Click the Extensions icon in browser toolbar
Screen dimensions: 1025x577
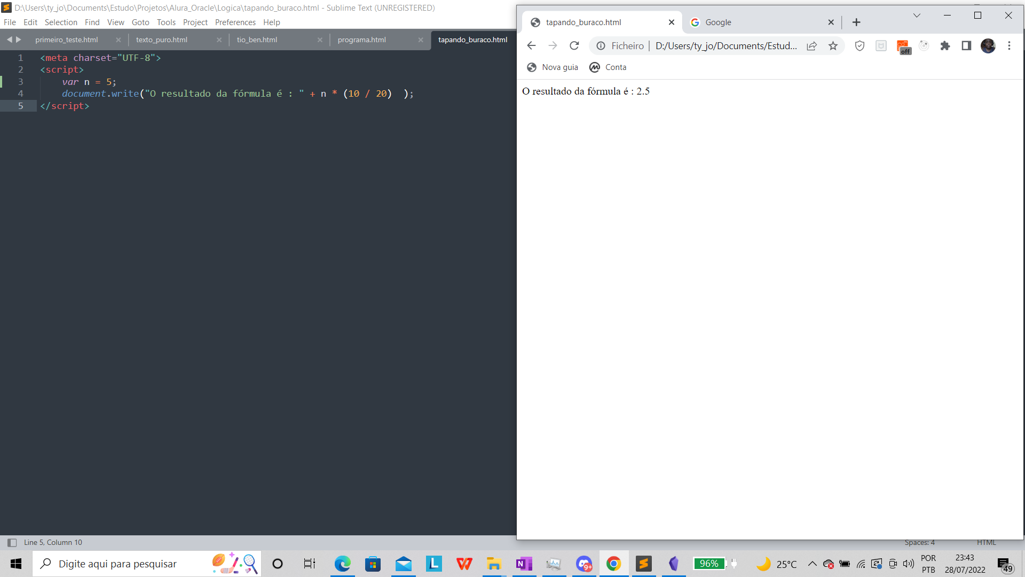click(944, 45)
